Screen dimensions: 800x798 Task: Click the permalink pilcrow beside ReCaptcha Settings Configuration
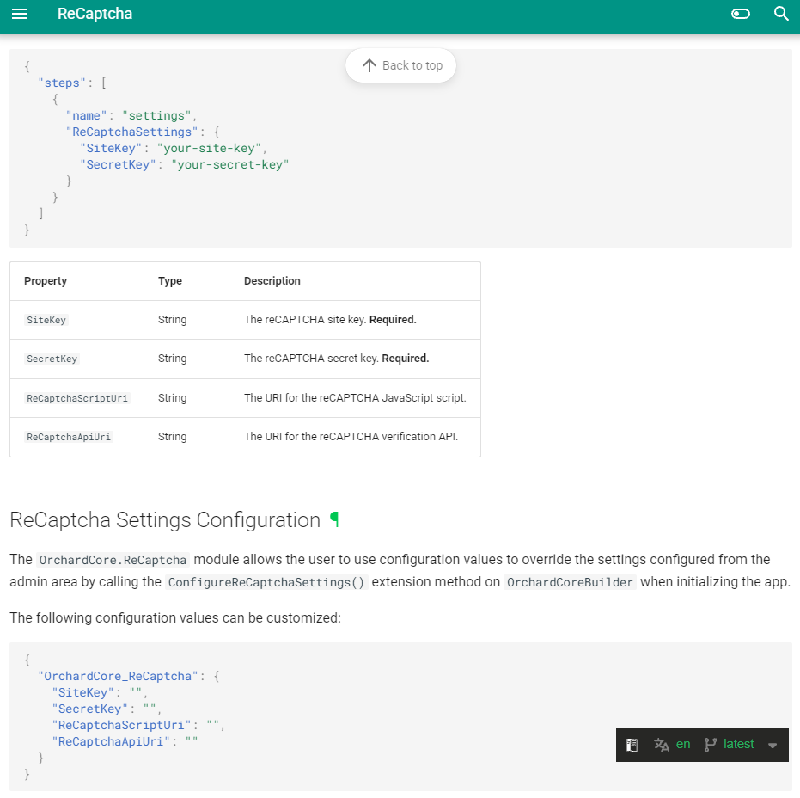[x=334, y=519]
